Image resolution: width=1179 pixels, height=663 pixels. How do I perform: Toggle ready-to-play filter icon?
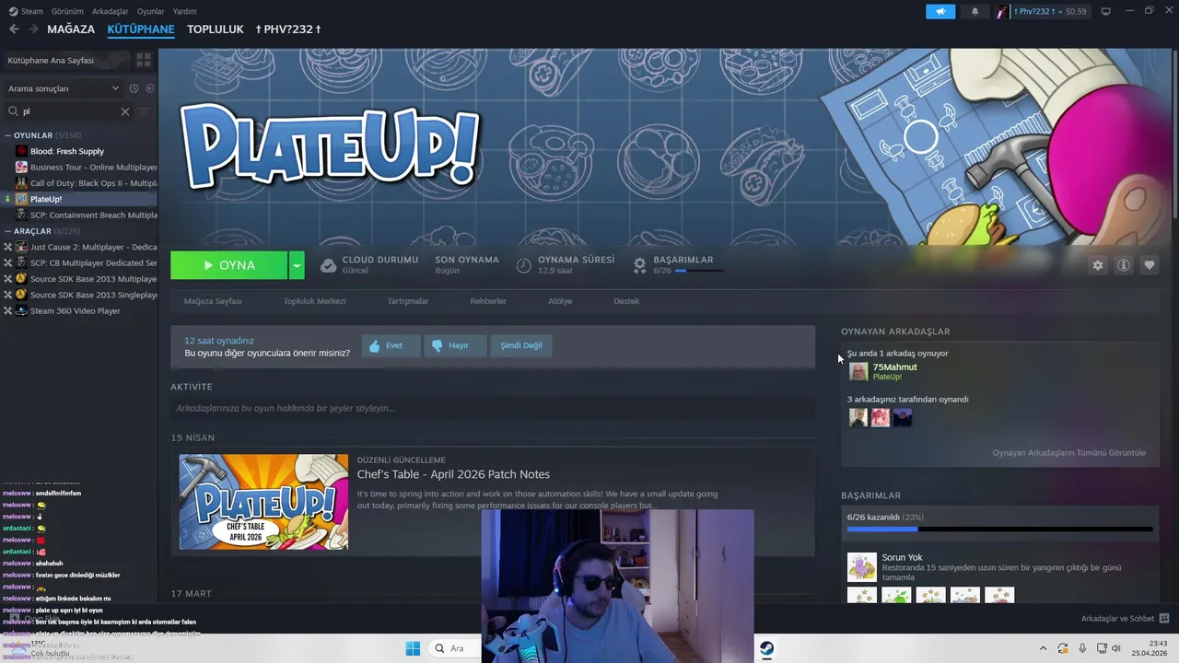point(150,88)
